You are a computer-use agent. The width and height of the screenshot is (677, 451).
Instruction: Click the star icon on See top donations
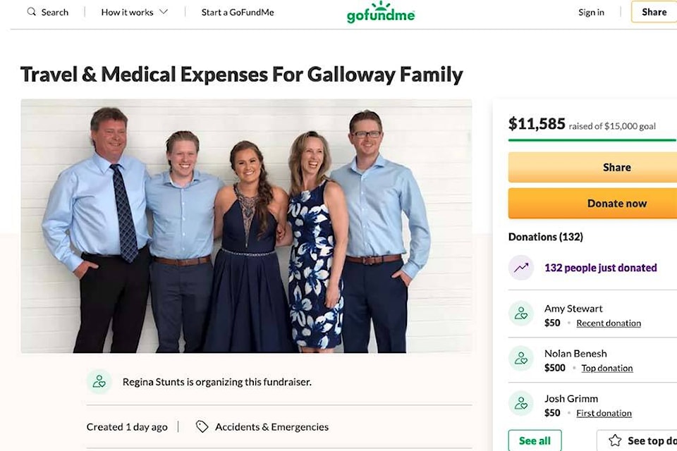[x=615, y=440]
